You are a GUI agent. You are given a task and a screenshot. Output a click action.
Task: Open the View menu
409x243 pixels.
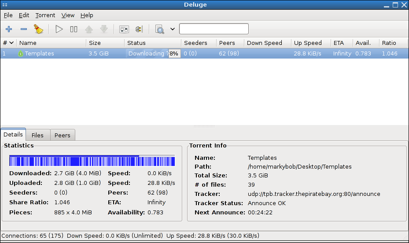coord(68,15)
